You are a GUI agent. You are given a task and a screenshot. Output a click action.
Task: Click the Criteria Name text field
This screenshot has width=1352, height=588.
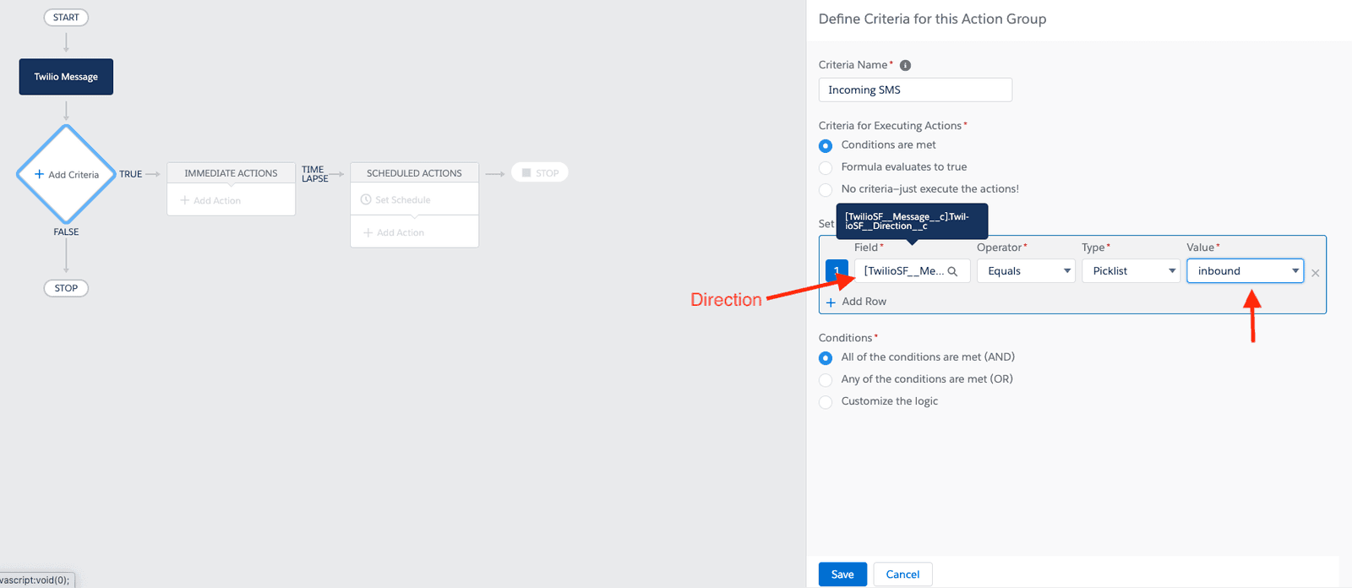(915, 90)
